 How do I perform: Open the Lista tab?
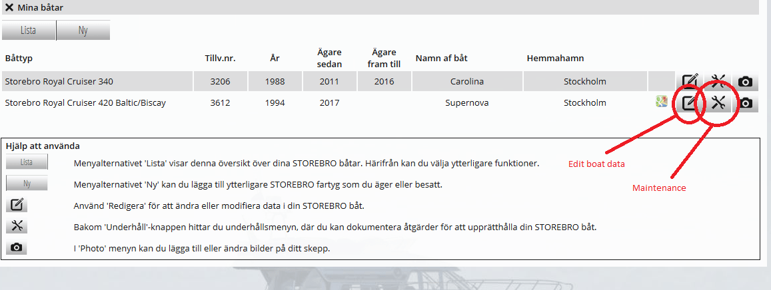click(29, 31)
